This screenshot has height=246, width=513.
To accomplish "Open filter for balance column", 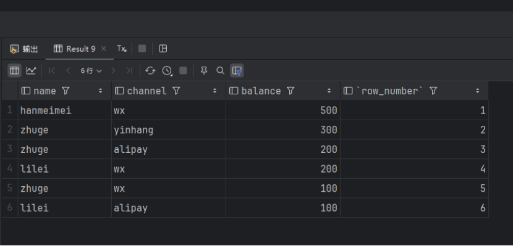I will (x=290, y=91).
